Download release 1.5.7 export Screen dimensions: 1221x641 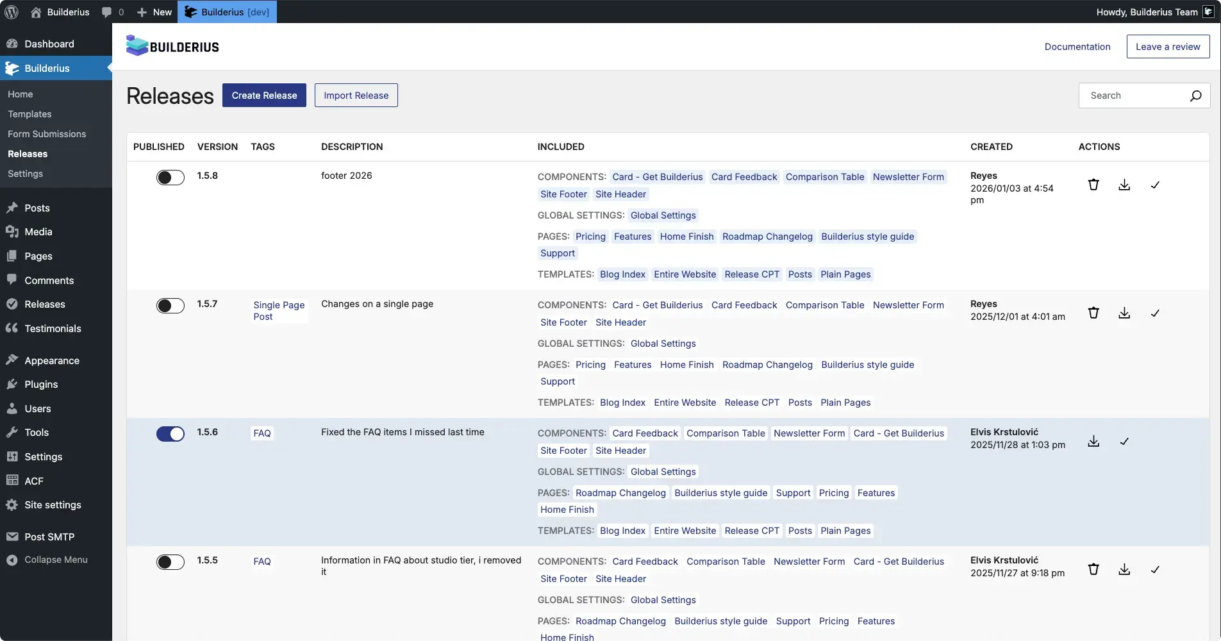(1124, 313)
